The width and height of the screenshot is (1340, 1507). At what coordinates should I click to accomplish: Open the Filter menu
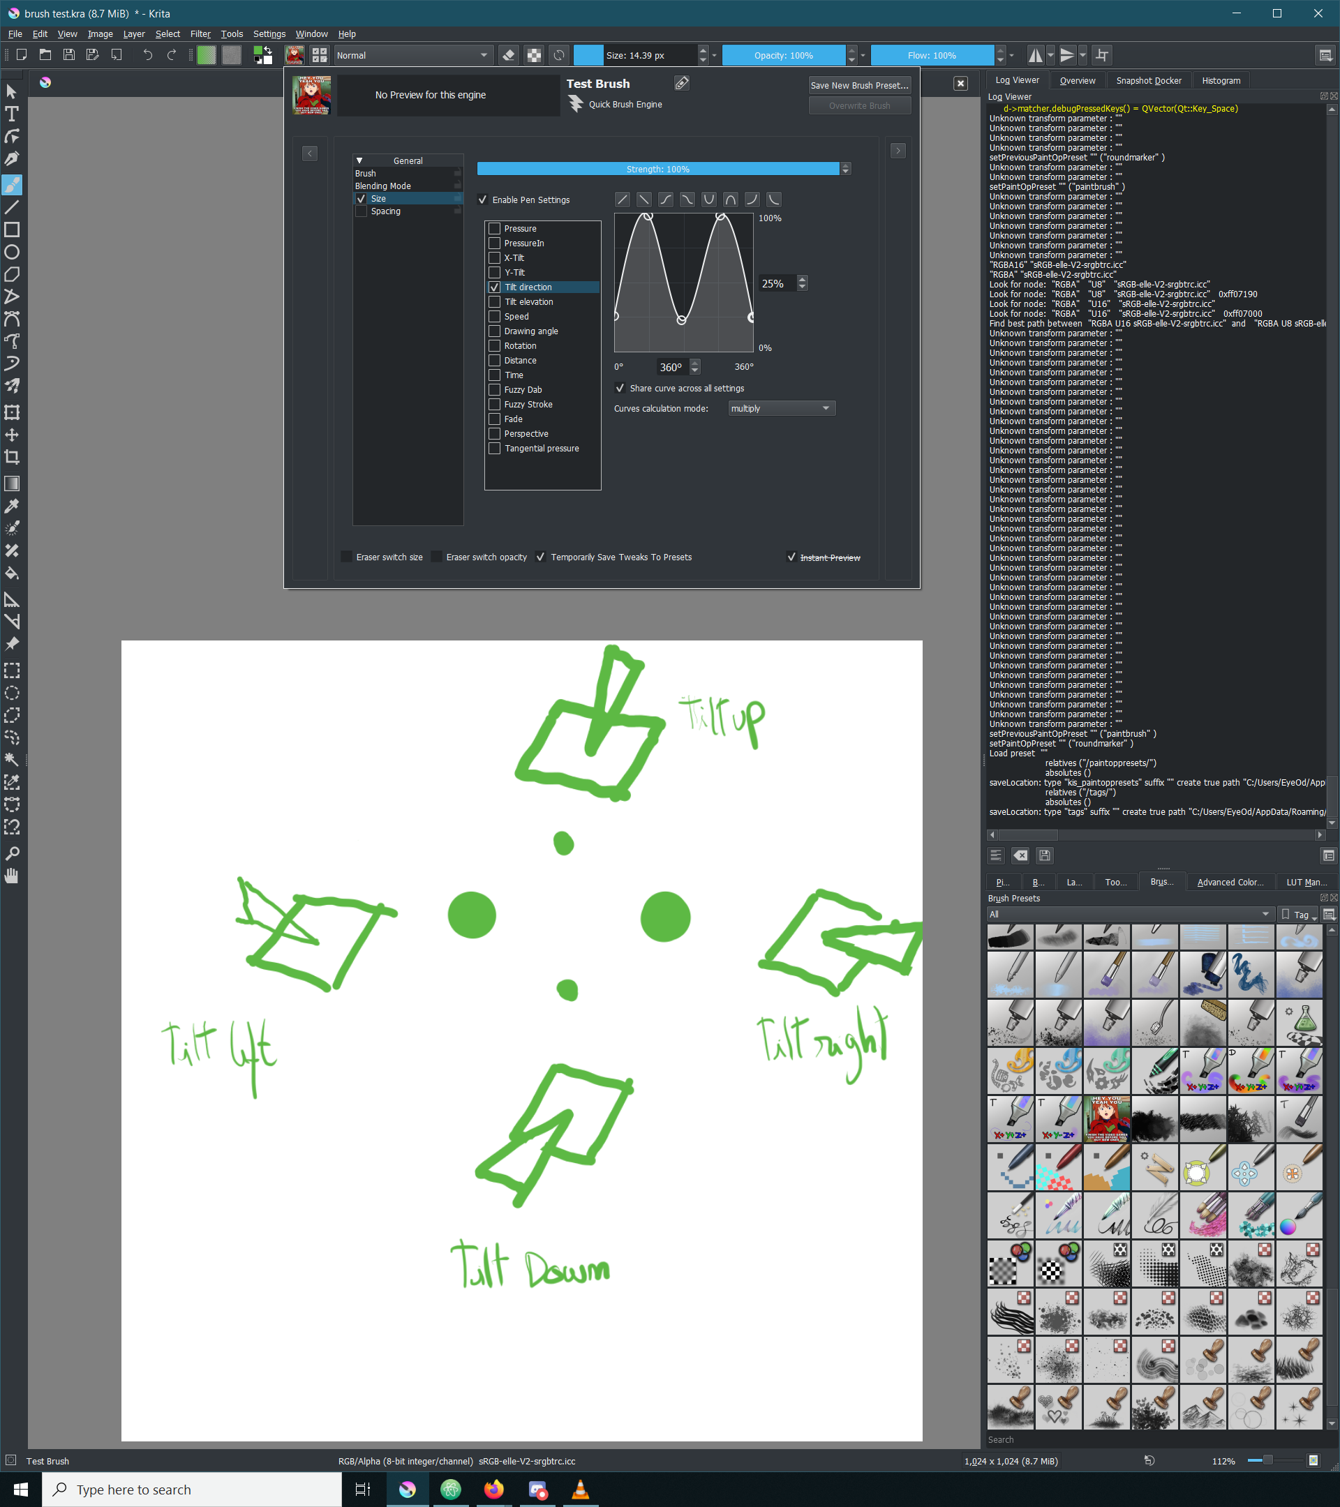[200, 34]
